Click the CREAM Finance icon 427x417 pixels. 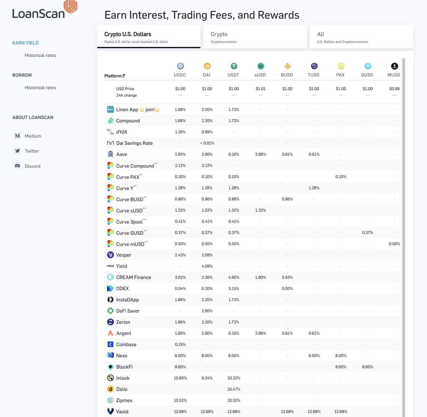click(x=111, y=277)
